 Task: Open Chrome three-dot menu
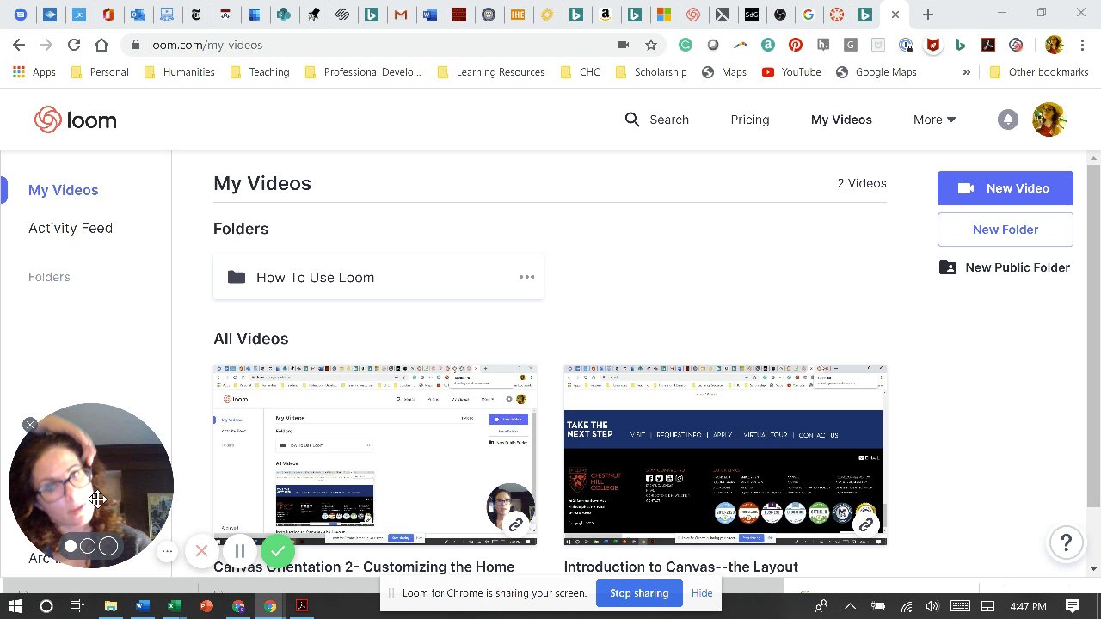coord(1081,45)
